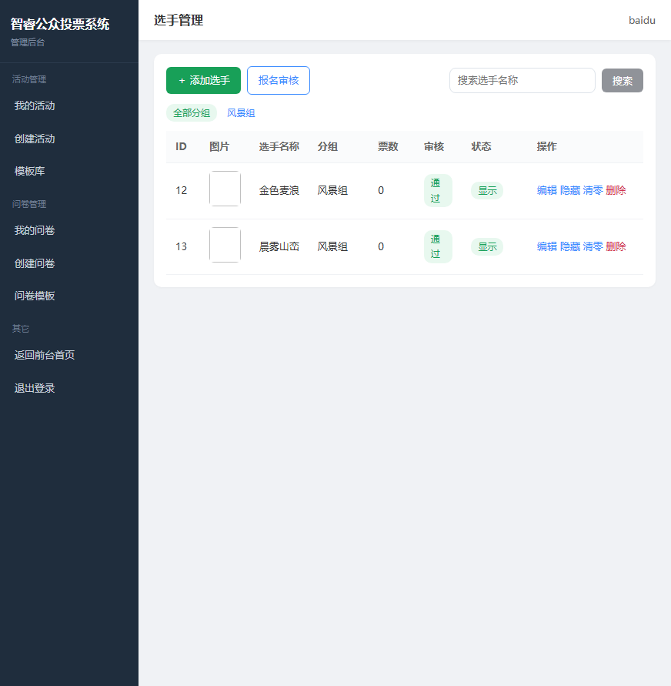The height and width of the screenshot is (686, 671).
Task: Click the 添加选手 button
Action: 203,81
